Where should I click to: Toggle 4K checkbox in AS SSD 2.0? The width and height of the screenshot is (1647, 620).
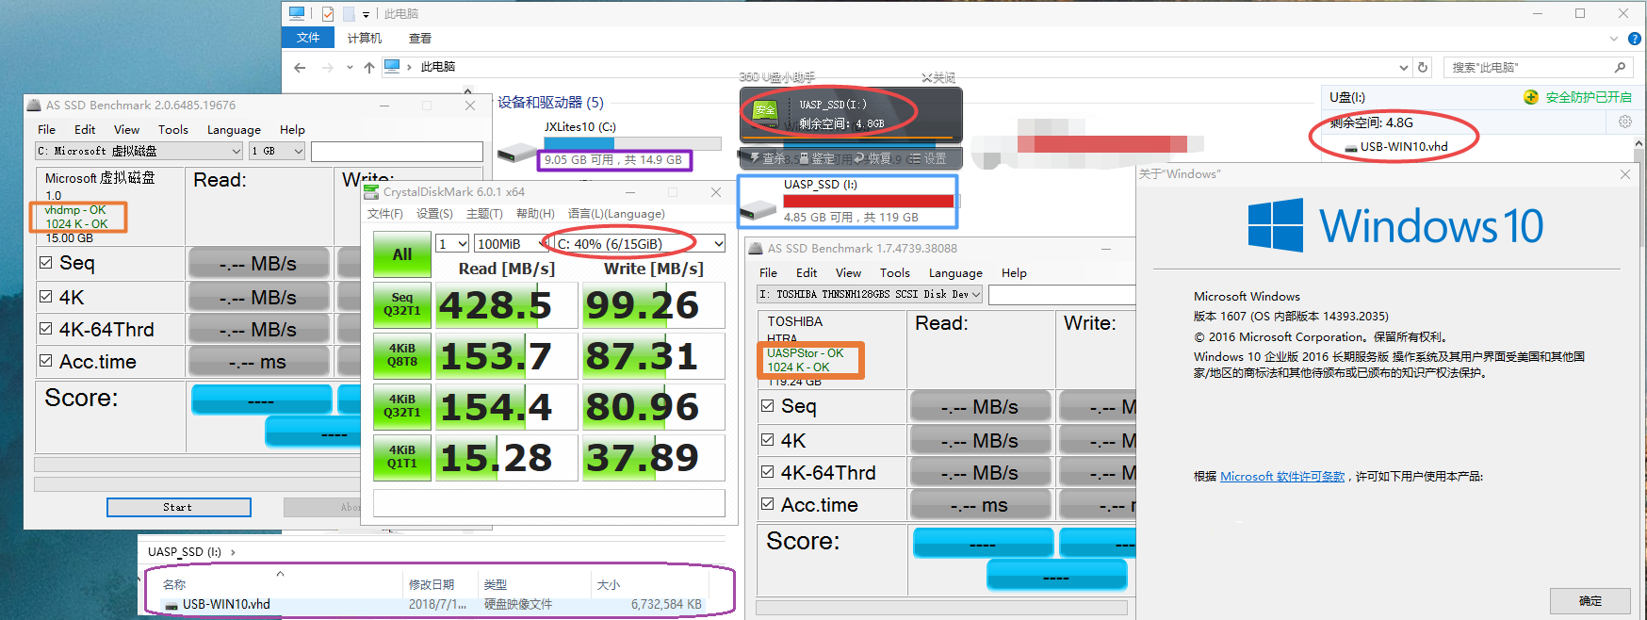45,297
